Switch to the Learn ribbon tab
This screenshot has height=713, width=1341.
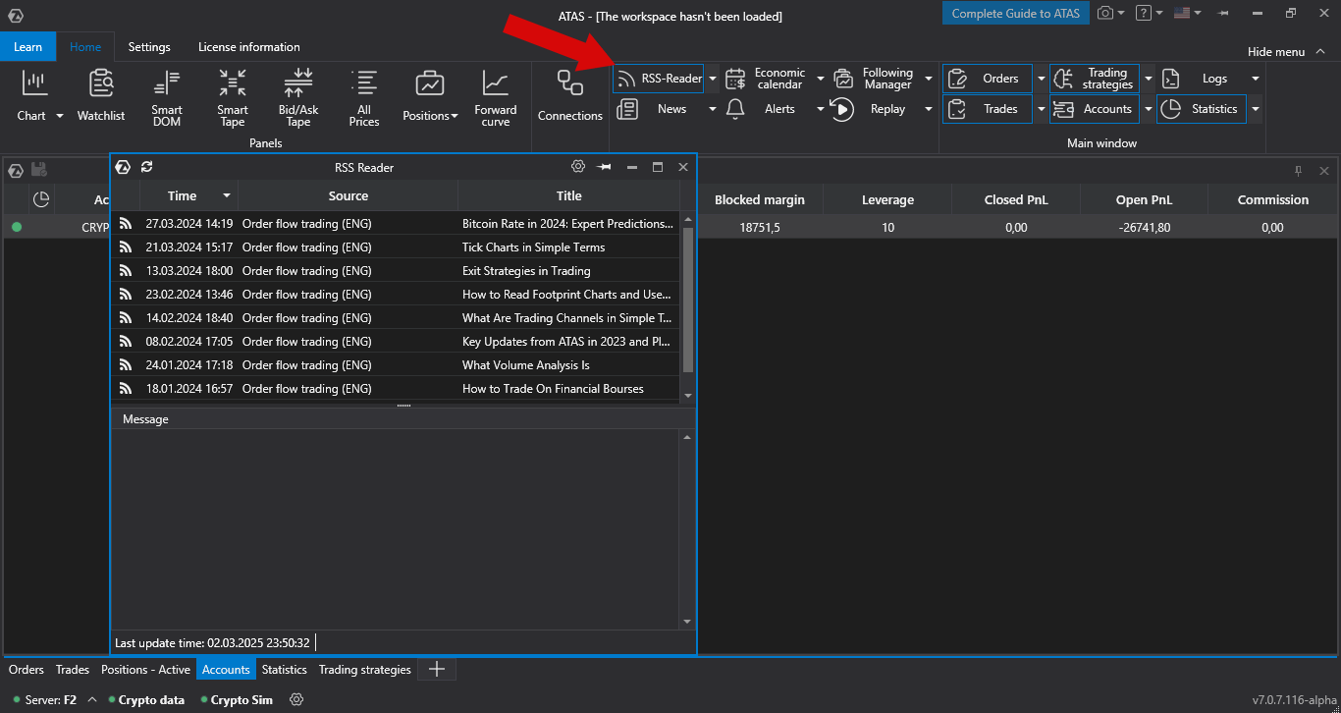pos(27,47)
